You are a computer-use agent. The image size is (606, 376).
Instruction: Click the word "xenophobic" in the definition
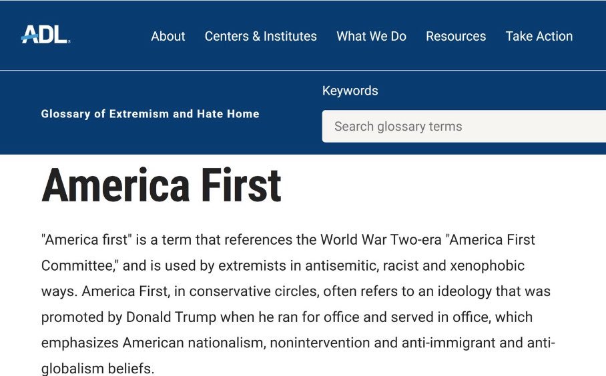click(x=487, y=265)
